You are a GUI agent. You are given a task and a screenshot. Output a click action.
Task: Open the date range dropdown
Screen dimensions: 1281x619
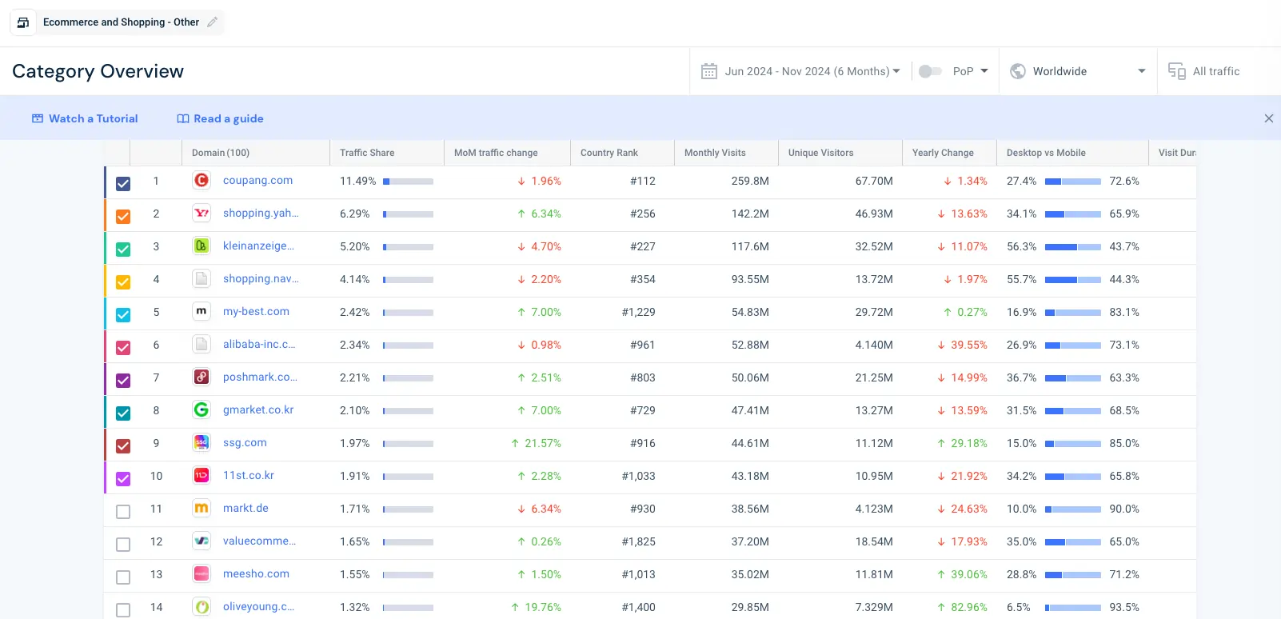(x=812, y=71)
